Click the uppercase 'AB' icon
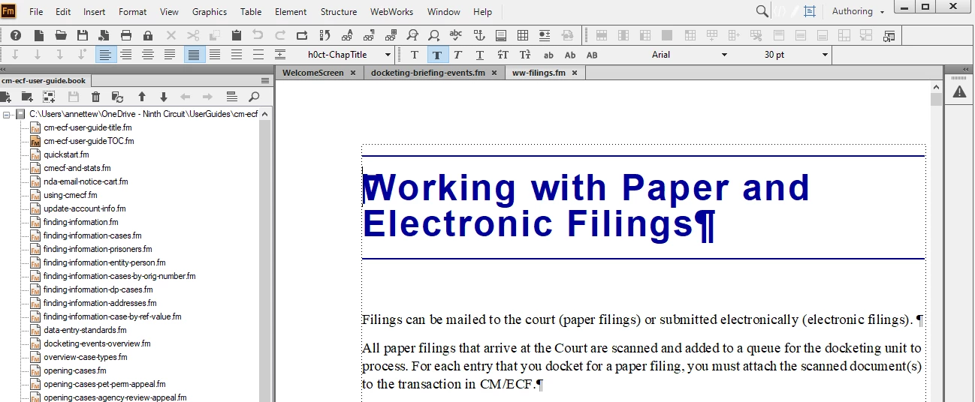Screen dimensions: 975x402 point(592,55)
